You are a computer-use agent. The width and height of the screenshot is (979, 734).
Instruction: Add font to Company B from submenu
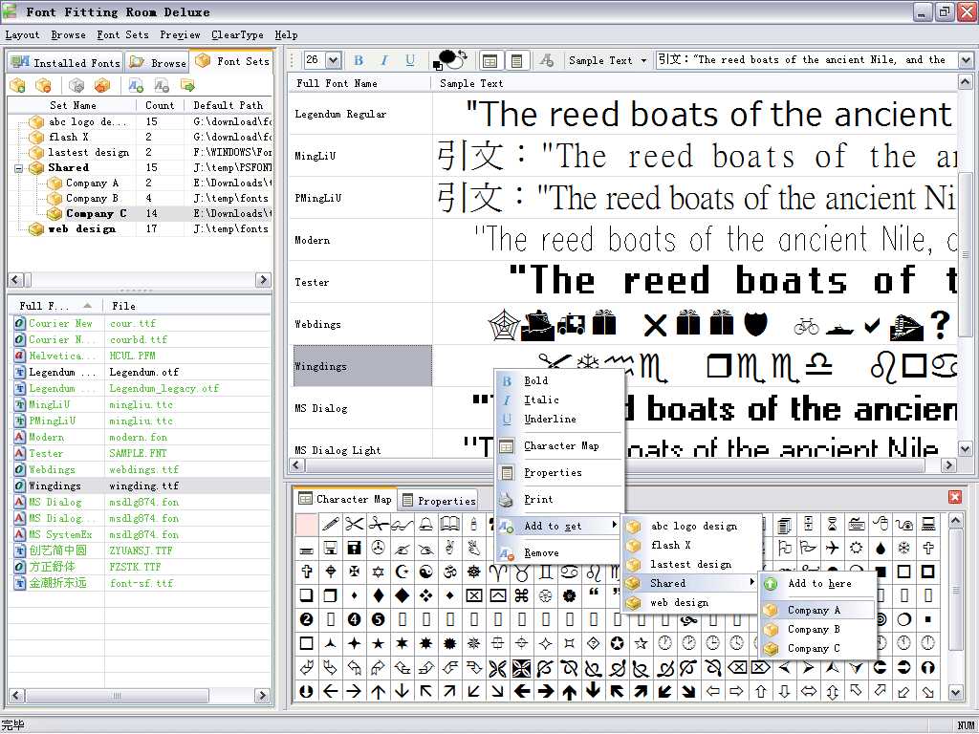818,630
